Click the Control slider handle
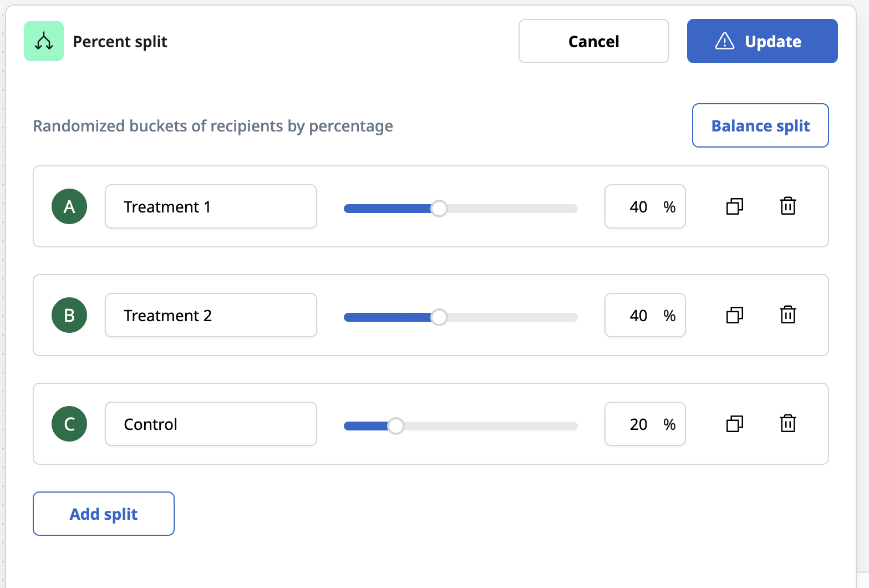The image size is (869, 588). pos(395,426)
